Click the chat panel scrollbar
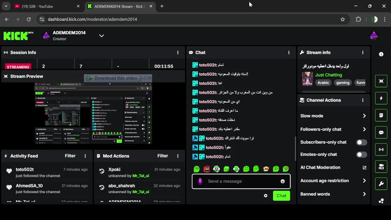Image resolution: width=391 pixels, height=220 pixels. pos(295,148)
